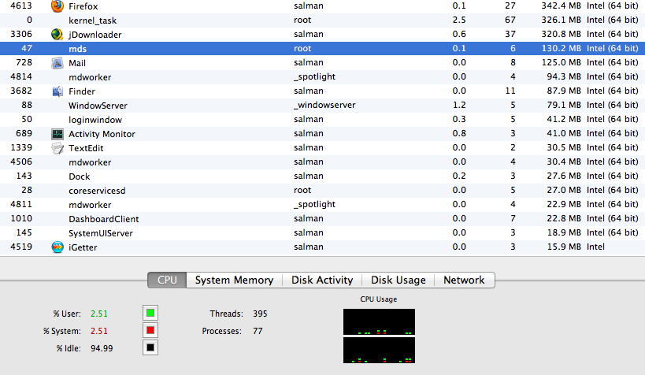
Task: Click the red % System color swatch
Action: 150,330
